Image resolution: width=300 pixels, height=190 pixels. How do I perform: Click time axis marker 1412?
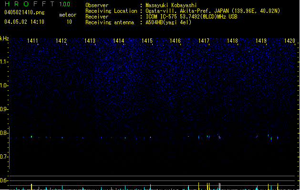pos(61,41)
